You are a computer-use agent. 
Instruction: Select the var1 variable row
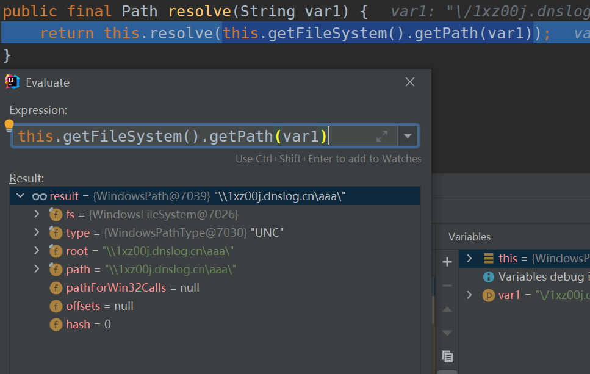(524, 295)
